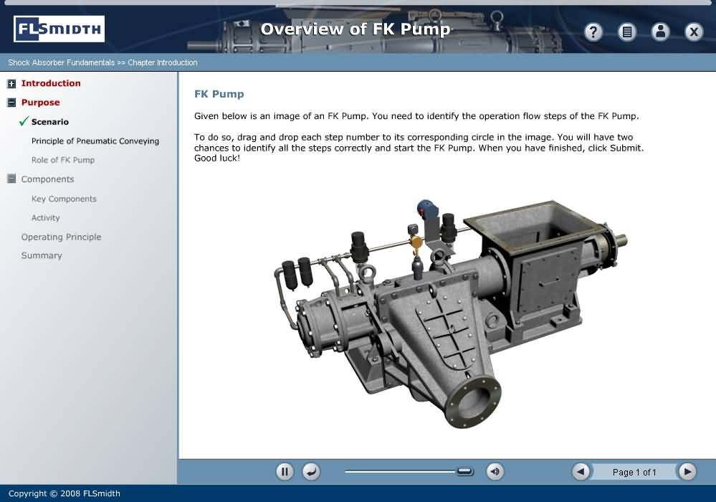Select Key Components in sidebar
The height and width of the screenshot is (502, 716).
click(64, 199)
